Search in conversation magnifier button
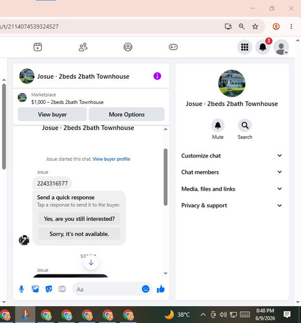This screenshot has width=301, height=323. 245,125
